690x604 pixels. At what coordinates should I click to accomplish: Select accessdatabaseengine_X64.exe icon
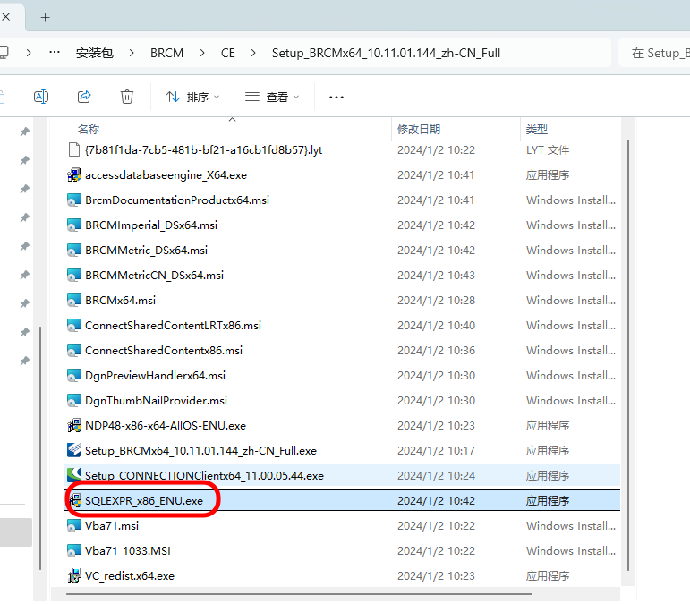74,175
